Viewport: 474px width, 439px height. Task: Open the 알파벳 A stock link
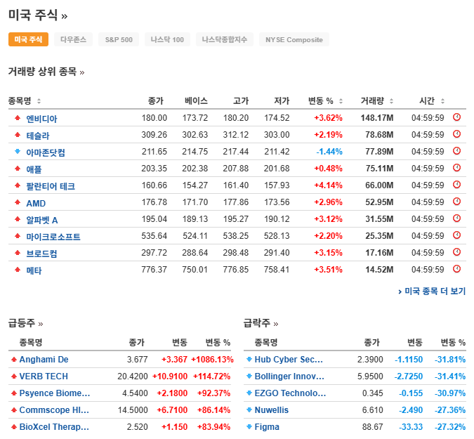click(x=42, y=220)
